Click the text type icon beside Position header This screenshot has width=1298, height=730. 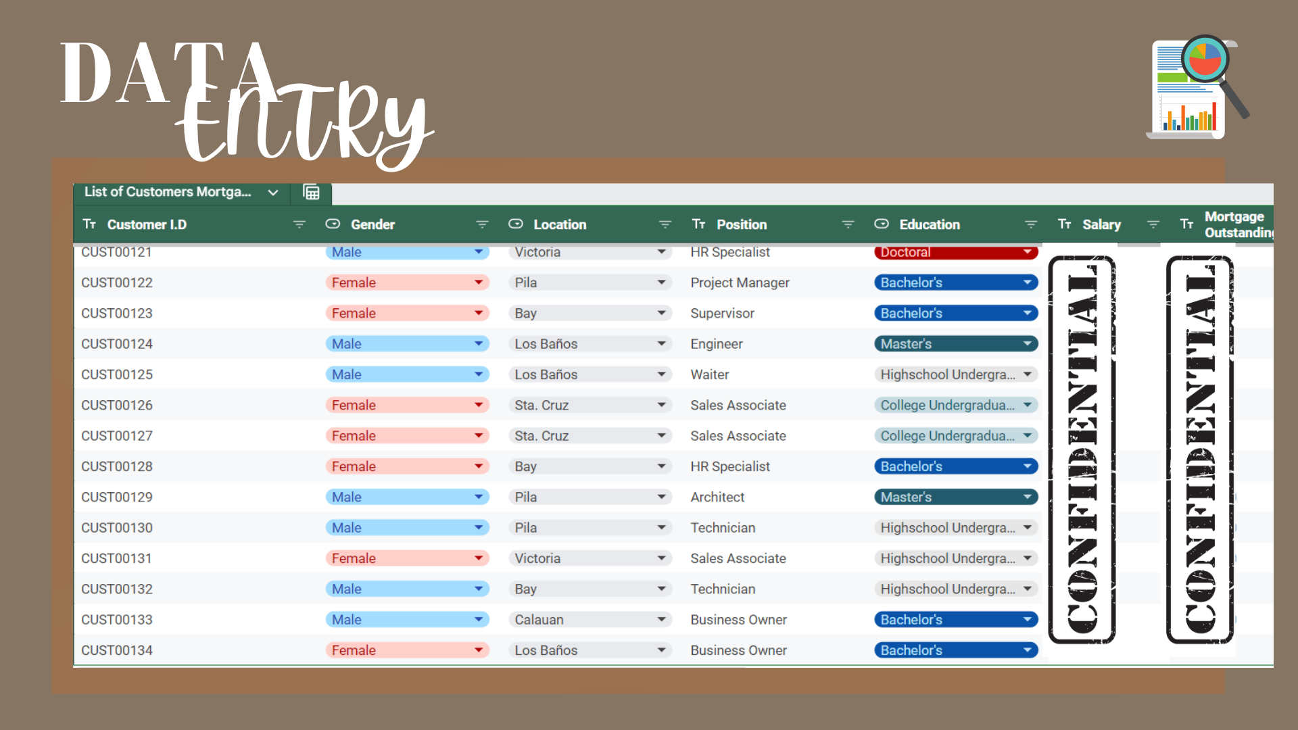point(698,224)
